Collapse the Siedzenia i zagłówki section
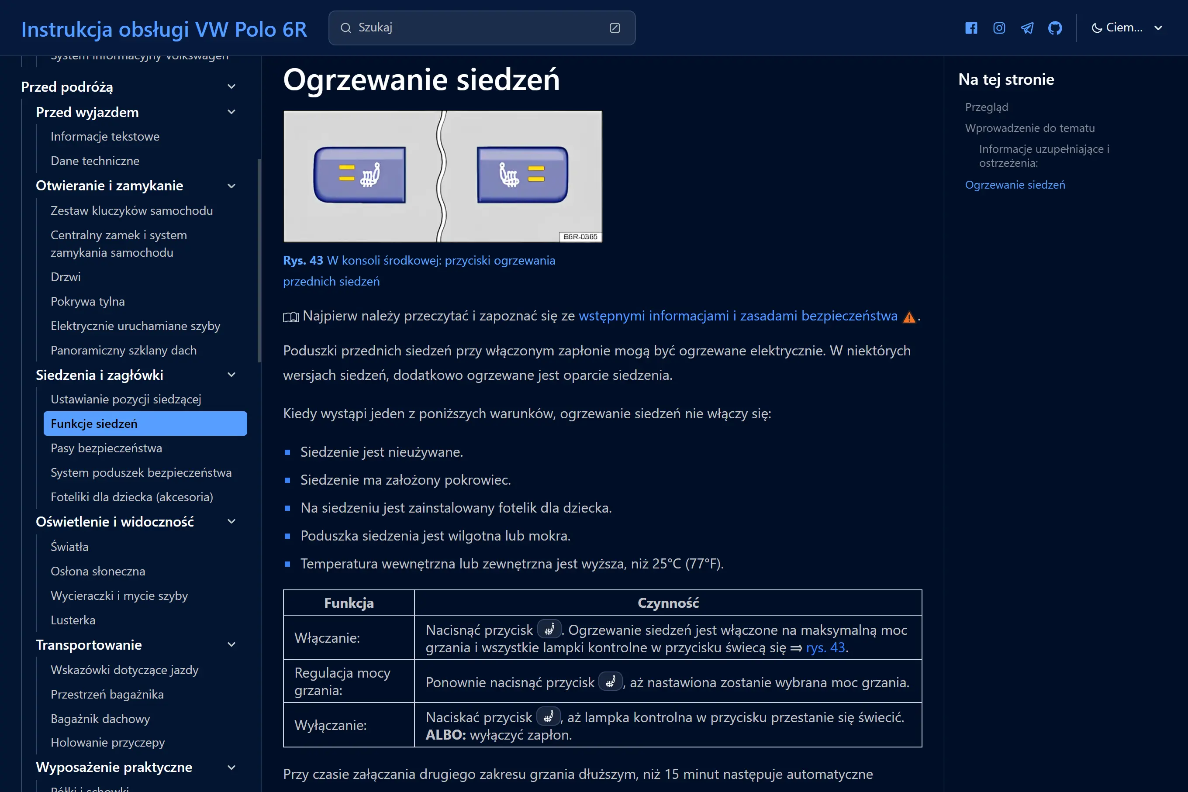The height and width of the screenshot is (792, 1188). [x=231, y=375]
